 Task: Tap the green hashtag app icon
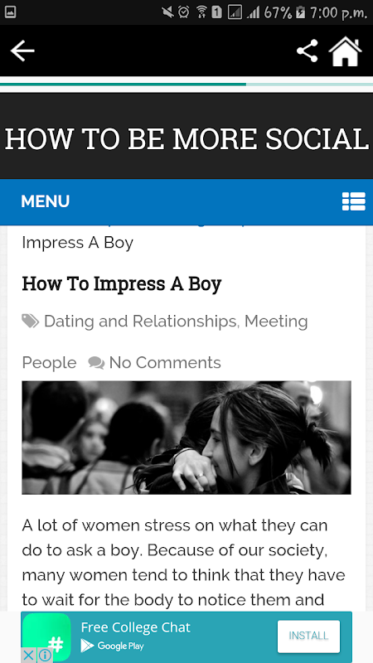point(46,637)
